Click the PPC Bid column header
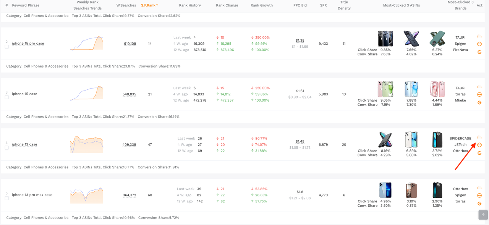 tap(300, 5)
